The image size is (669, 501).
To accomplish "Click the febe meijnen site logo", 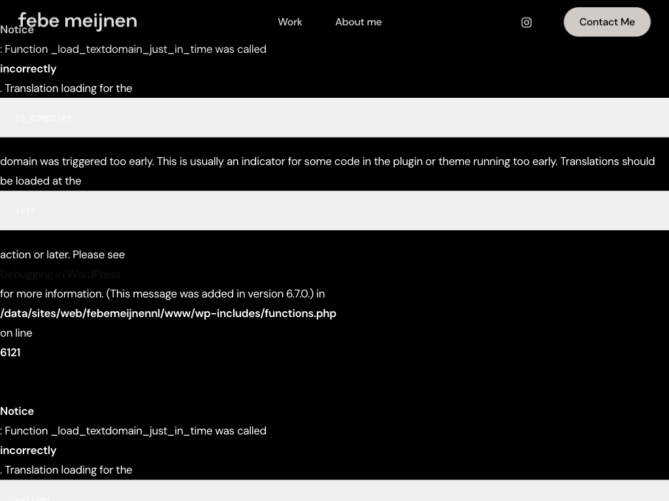I will click(x=77, y=21).
